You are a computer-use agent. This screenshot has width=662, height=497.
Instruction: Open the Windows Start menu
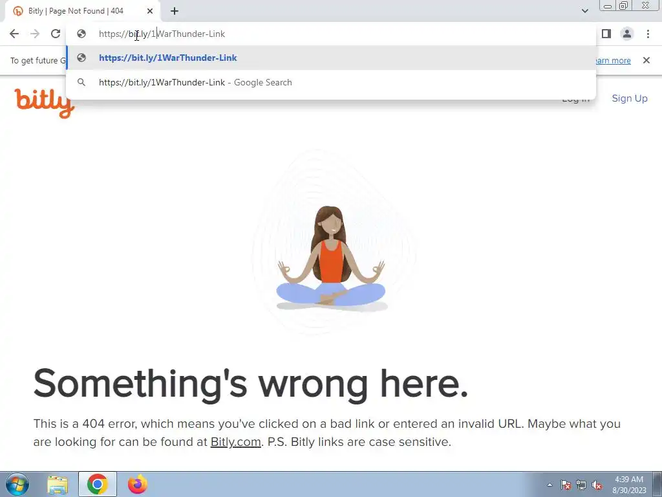point(17,484)
